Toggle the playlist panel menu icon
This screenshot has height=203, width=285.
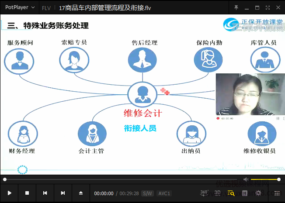[277, 193]
